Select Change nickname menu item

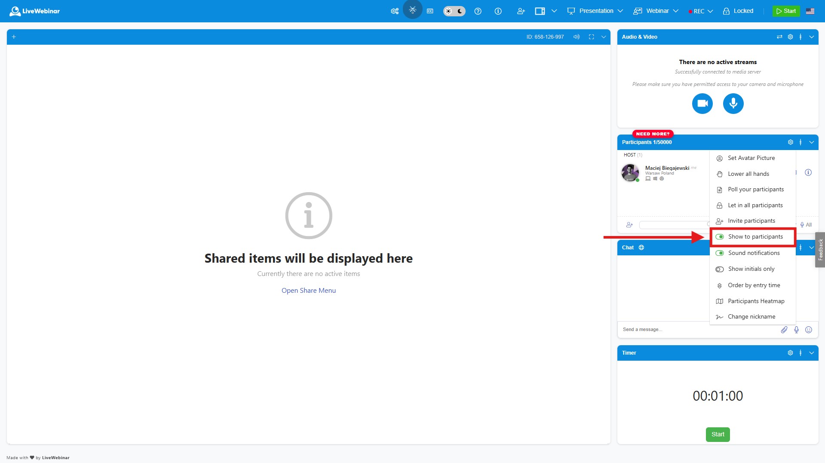(752, 317)
